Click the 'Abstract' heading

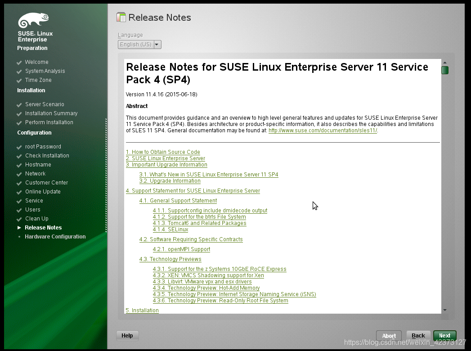(x=137, y=106)
